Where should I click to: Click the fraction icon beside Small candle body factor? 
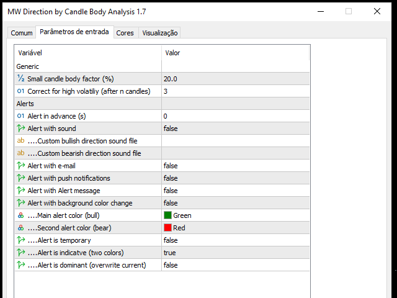pos(20,78)
